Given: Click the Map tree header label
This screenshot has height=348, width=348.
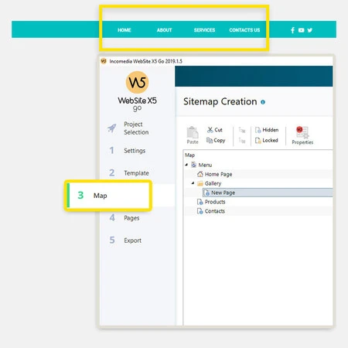Looking at the screenshot, I should [x=189, y=155].
